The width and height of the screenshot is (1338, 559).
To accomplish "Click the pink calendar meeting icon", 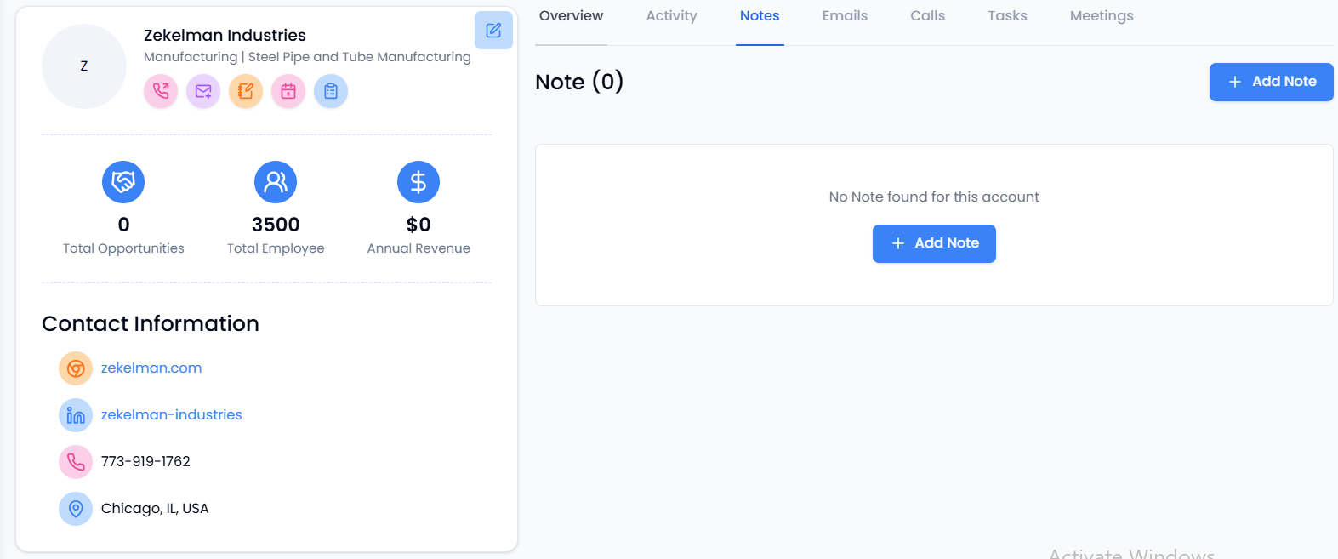I will [288, 91].
